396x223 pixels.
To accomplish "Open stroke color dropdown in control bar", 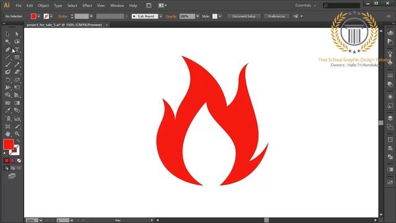I will coord(51,16).
